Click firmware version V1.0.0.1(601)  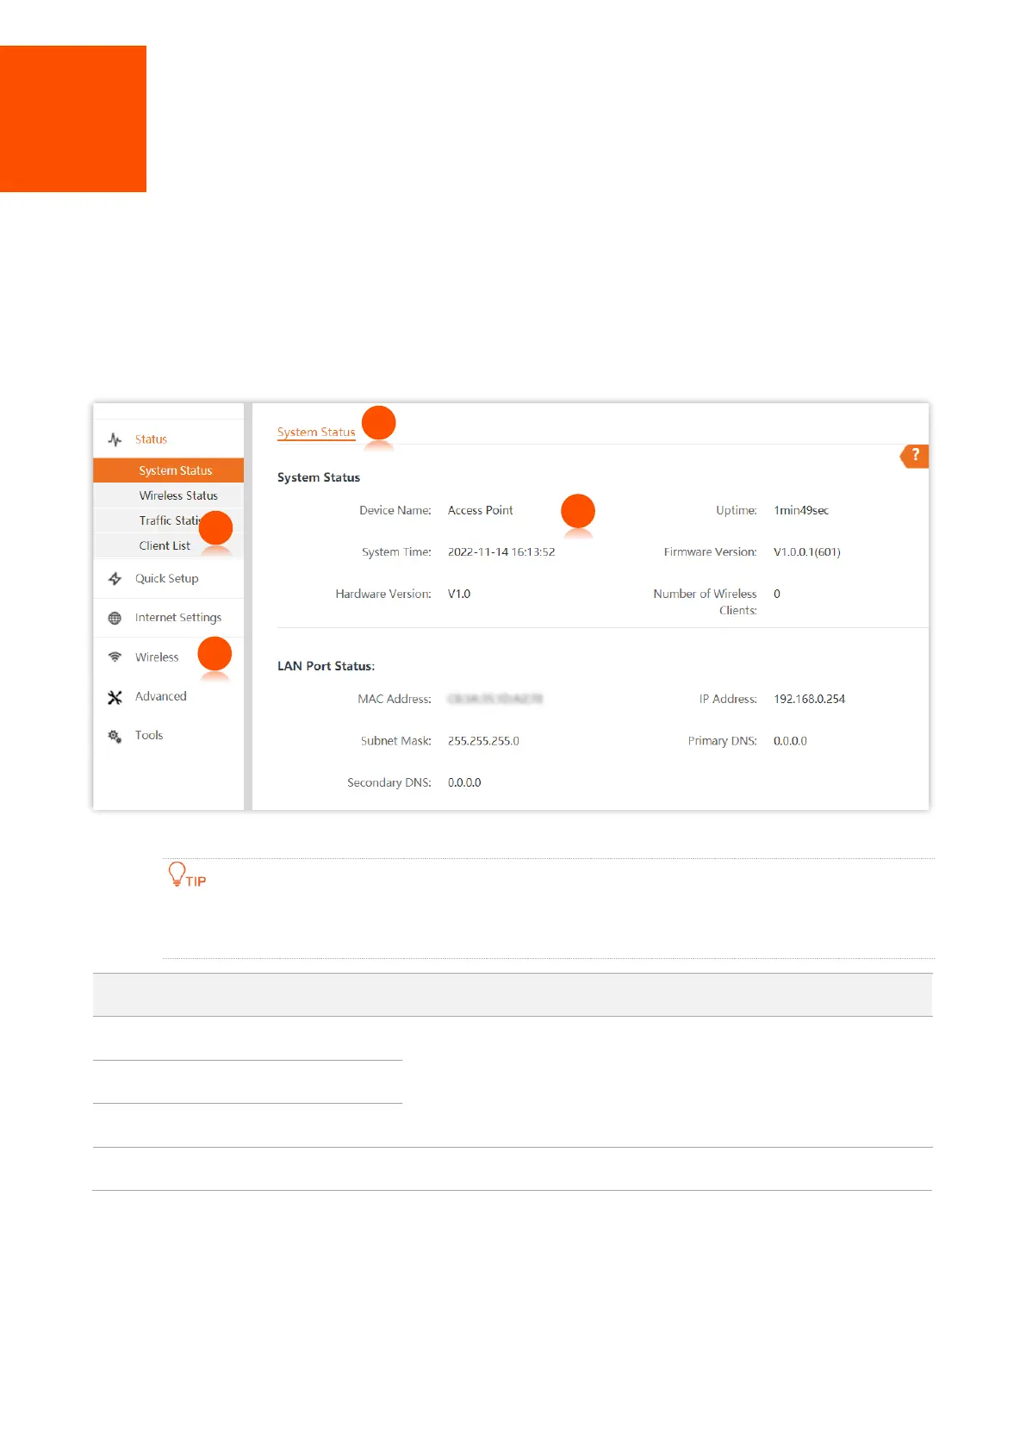click(x=807, y=552)
